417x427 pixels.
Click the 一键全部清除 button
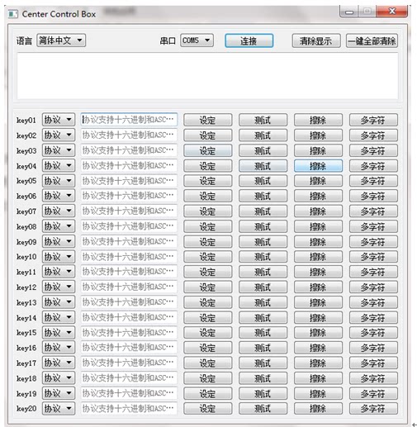pos(372,41)
